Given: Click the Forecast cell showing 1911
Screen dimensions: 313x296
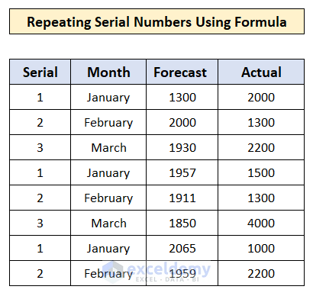Looking at the screenshot, I should pyautogui.click(x=182, y=198).
